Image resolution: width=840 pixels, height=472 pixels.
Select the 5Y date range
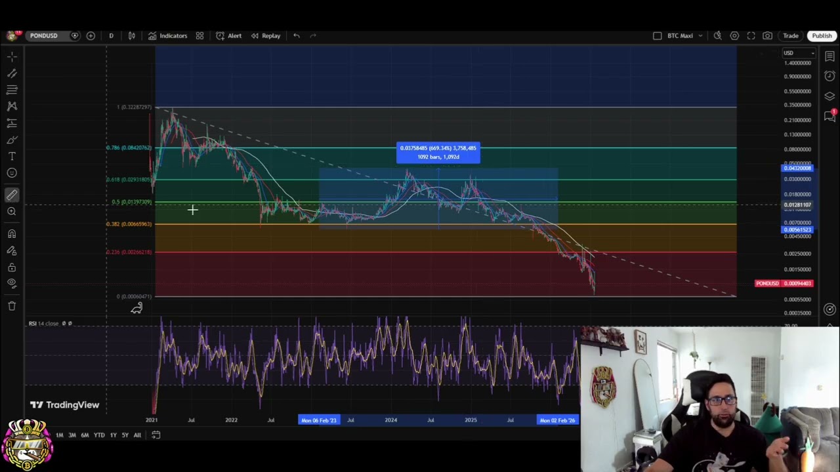pyautogui.click(x=125, y=435)
